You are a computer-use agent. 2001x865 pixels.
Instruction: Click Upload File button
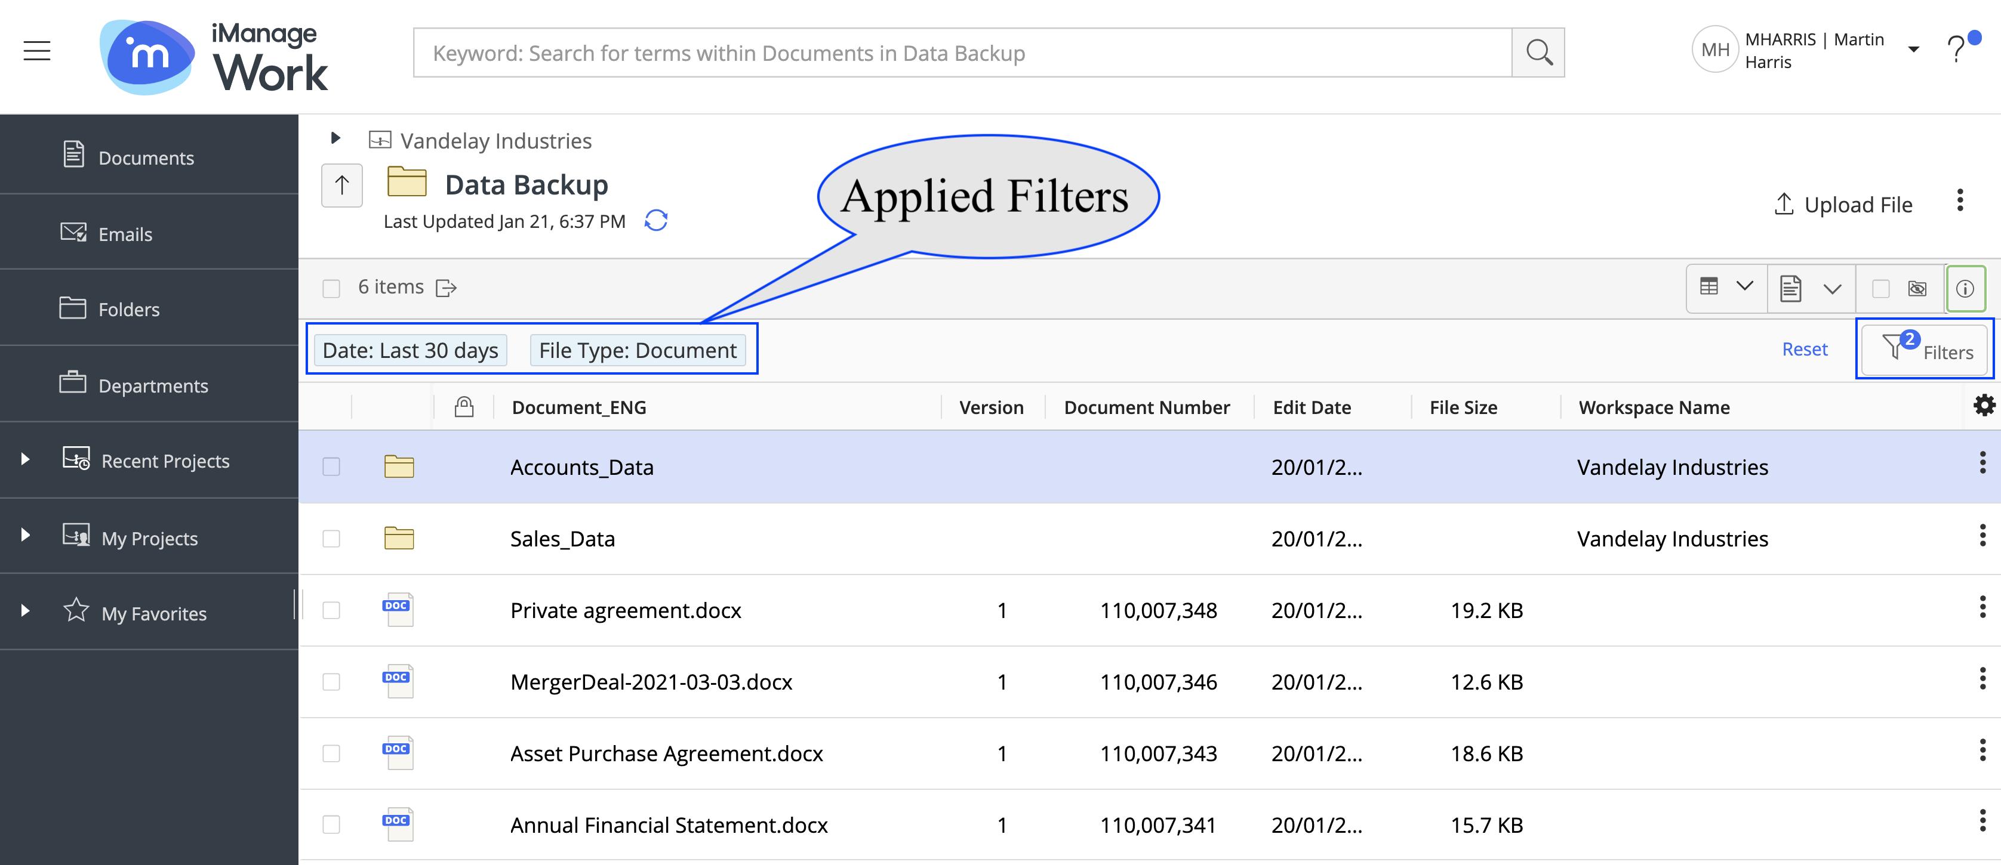1843,205
